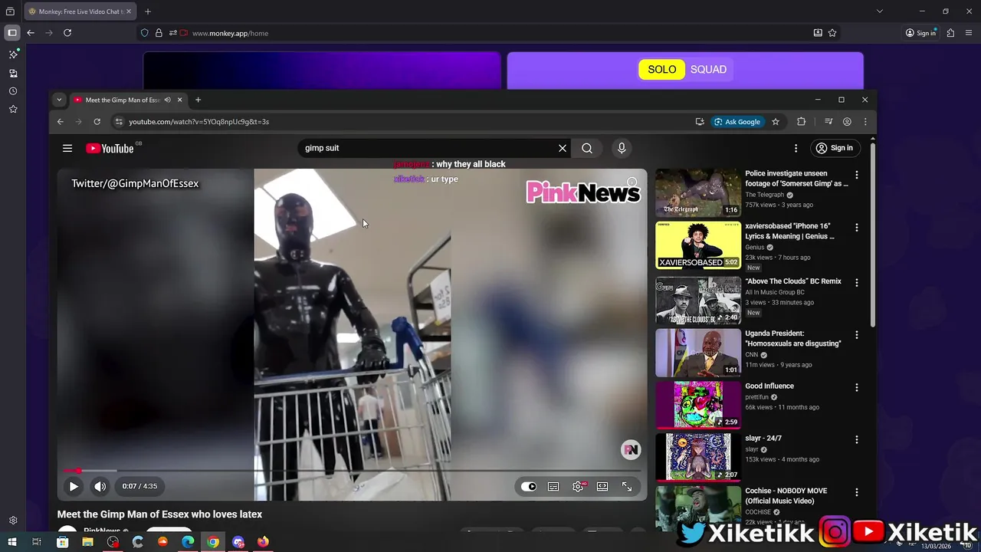Open SoundCloud app from taskbar

coord(162,542)
